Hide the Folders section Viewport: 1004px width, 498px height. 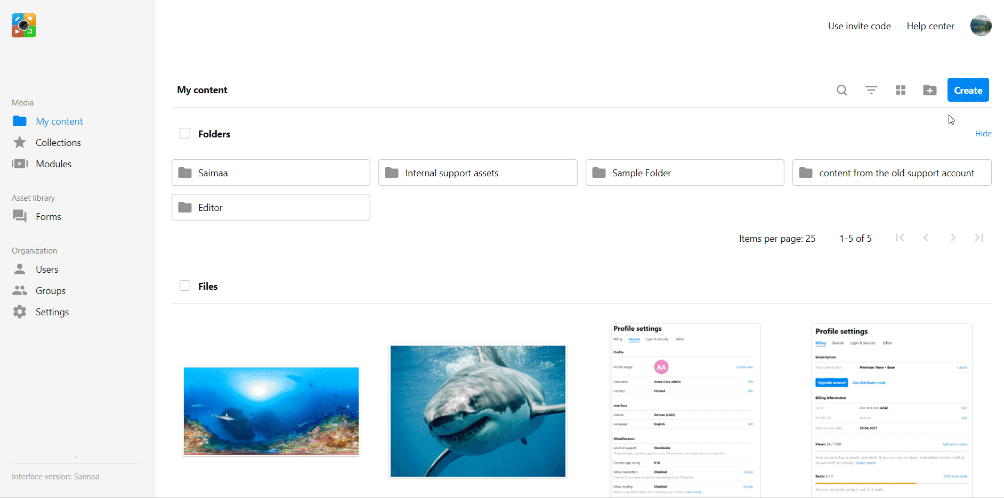tap(983, 134)
